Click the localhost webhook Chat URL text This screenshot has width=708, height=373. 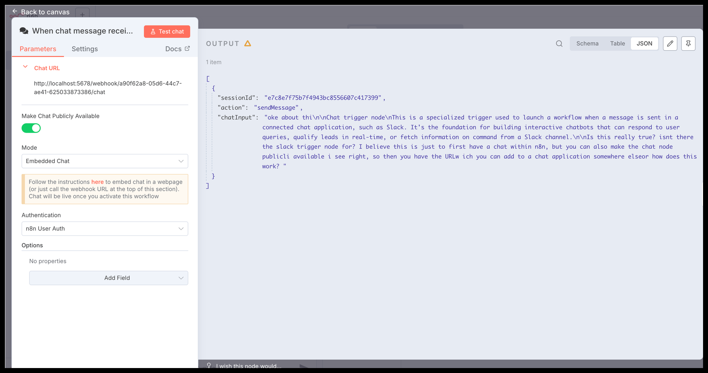[108, 88]
